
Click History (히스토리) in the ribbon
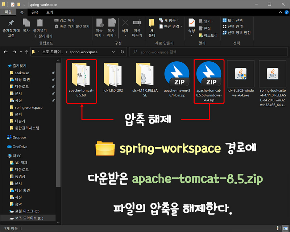point(208,35)
